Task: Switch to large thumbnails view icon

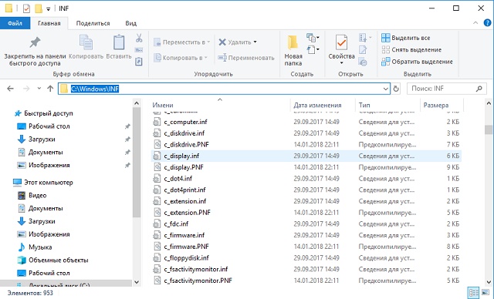Action: 486,293
